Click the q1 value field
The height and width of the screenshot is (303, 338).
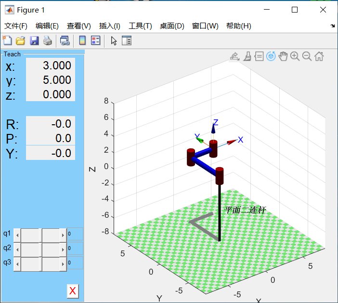(x=75, y=234)
